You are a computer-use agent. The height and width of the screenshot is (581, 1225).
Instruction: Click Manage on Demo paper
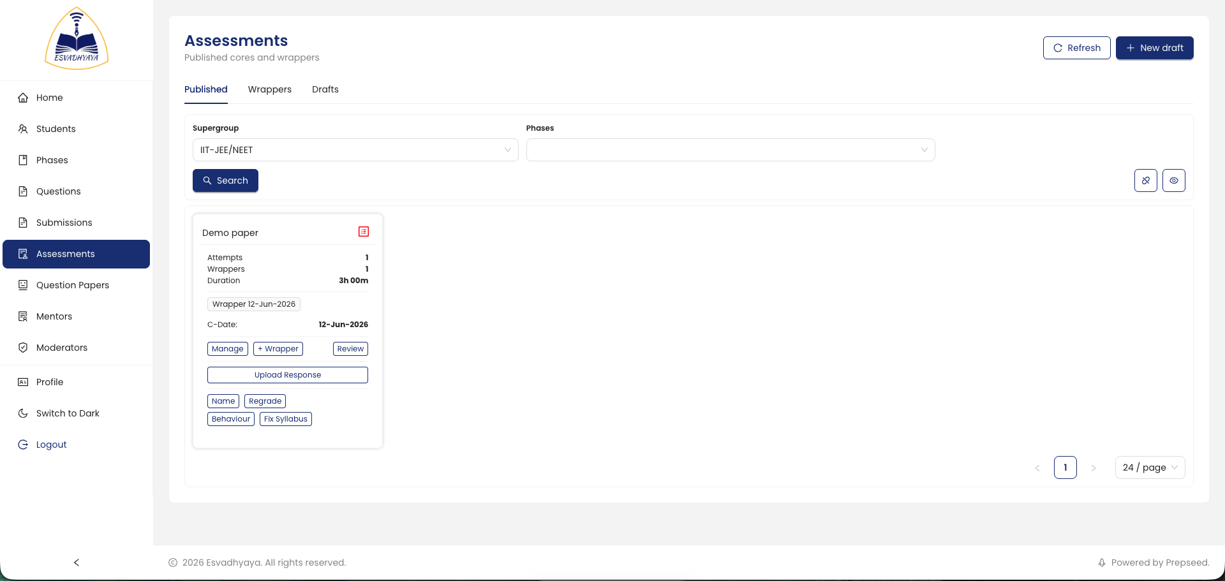pos(228,349)
